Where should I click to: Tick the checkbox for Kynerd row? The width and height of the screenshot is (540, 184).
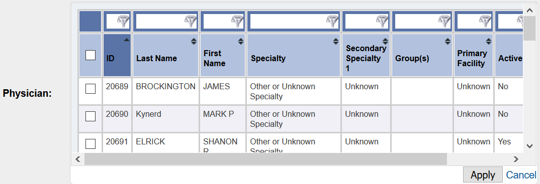90,117
